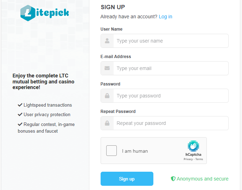Focus the User Name input field
The image size is (242, 190).
click(x=171, y=41)
